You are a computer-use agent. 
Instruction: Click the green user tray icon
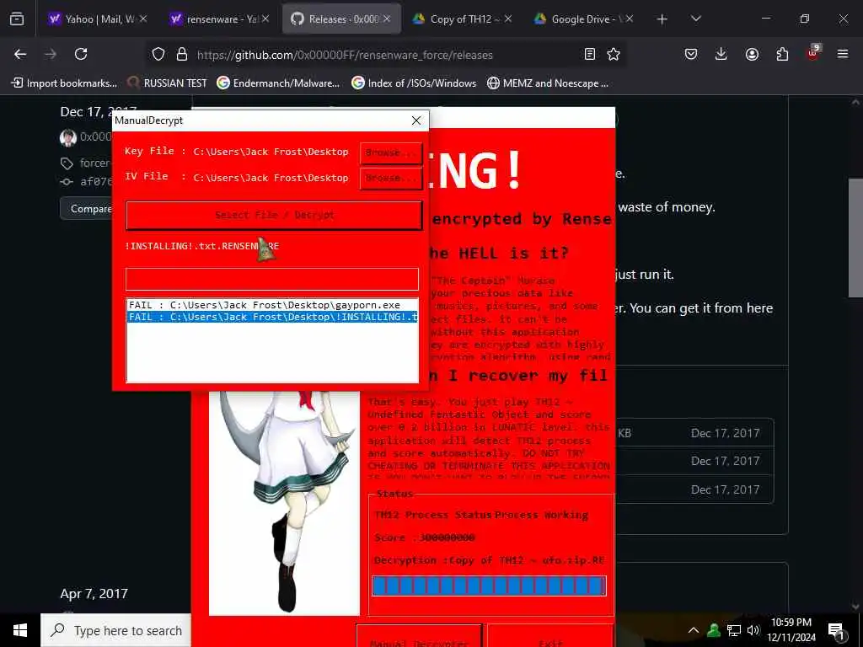714,630
